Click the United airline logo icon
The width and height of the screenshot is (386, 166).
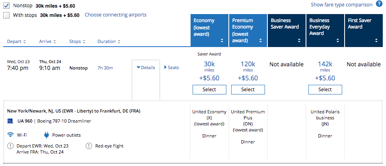(10, 121)
